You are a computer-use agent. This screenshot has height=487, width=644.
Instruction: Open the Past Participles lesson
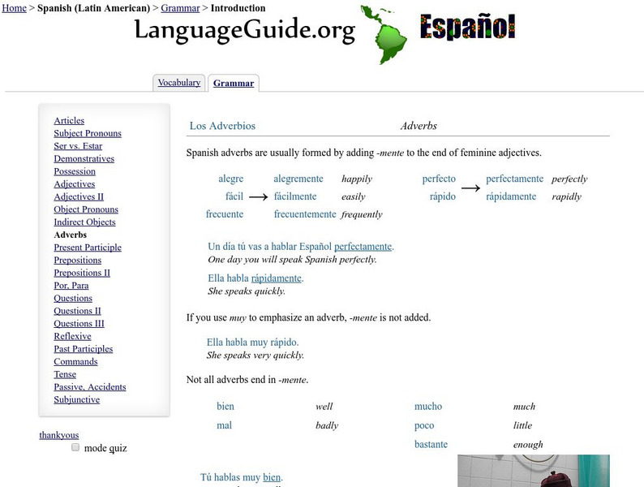[x=83, y=349]
